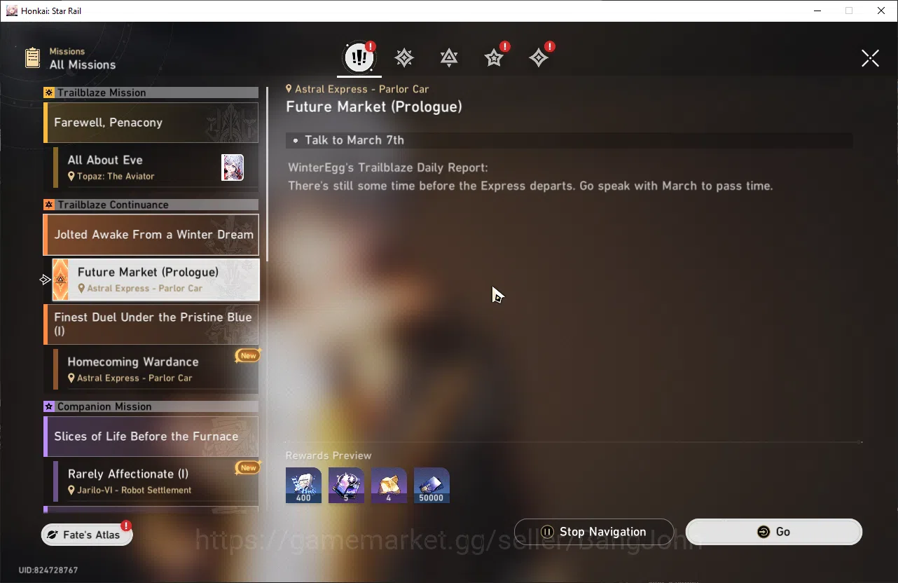This screenshot has width=898, height=583.
Task: Open the rightmost four-point diamond mission tab
Action: click(x=539, y=57)
